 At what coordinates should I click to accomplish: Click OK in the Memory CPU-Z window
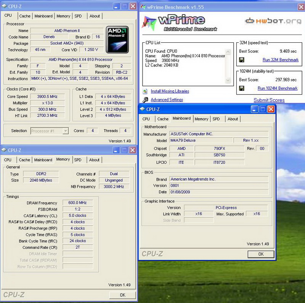(122, 295)
